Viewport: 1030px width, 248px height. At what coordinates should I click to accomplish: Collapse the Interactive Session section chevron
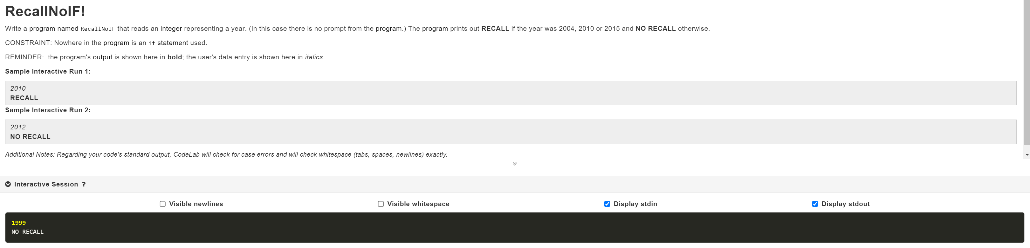pyautogui.click(x=7, y=184)
